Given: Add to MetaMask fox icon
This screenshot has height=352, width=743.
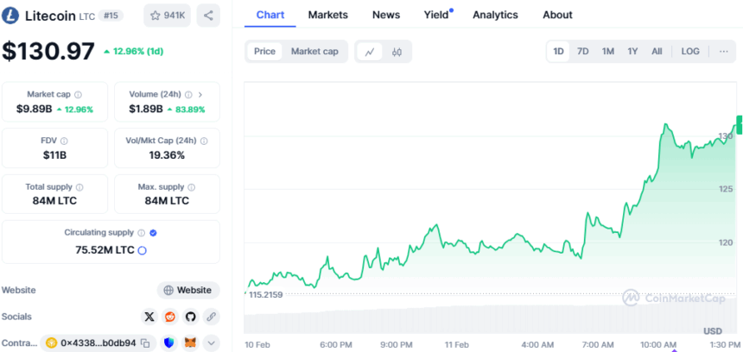Looking at the screenshot, I should point(190,343).
